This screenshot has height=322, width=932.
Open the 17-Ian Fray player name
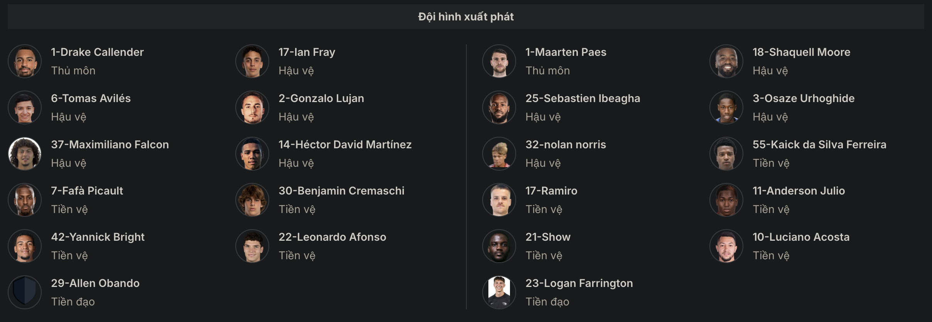(307, 52)
